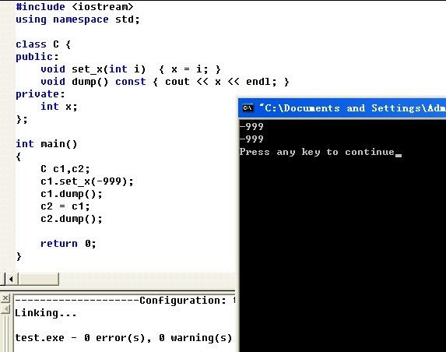Click the 'return 0;' statement
The image size is (446, 352).
pos(68,244)
